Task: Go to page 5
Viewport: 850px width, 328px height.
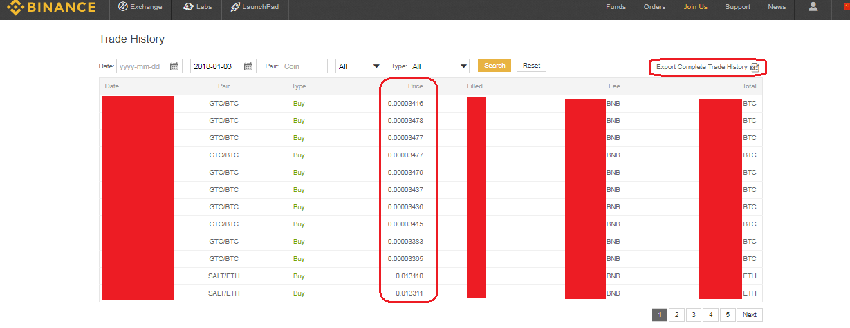Action: 728,315
